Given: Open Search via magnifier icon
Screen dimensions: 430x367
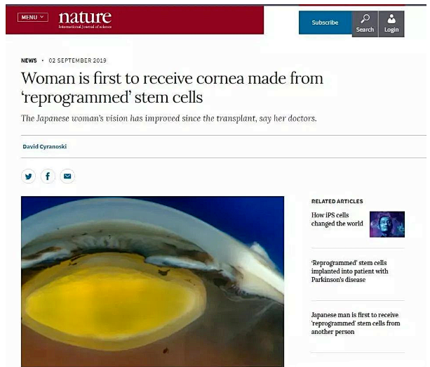Looking at the screenshot, I should 365,19.
